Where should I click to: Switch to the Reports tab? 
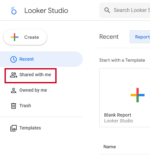[x=140, y=37]
